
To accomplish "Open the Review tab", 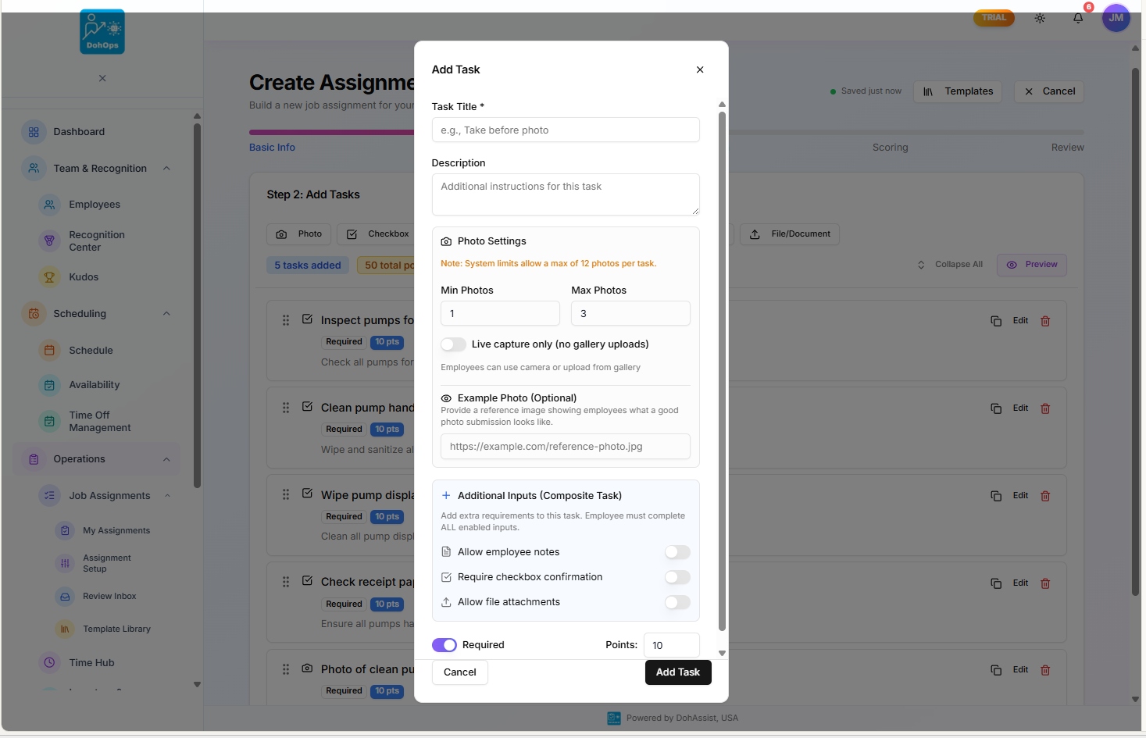I will coord(1067,147).
